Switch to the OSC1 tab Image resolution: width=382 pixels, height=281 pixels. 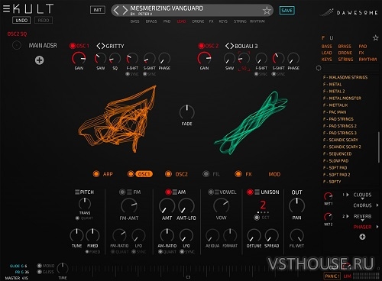tap(144, 174)
